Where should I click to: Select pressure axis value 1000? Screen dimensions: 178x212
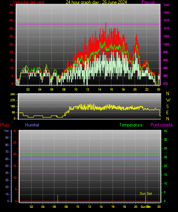(166, 44)
